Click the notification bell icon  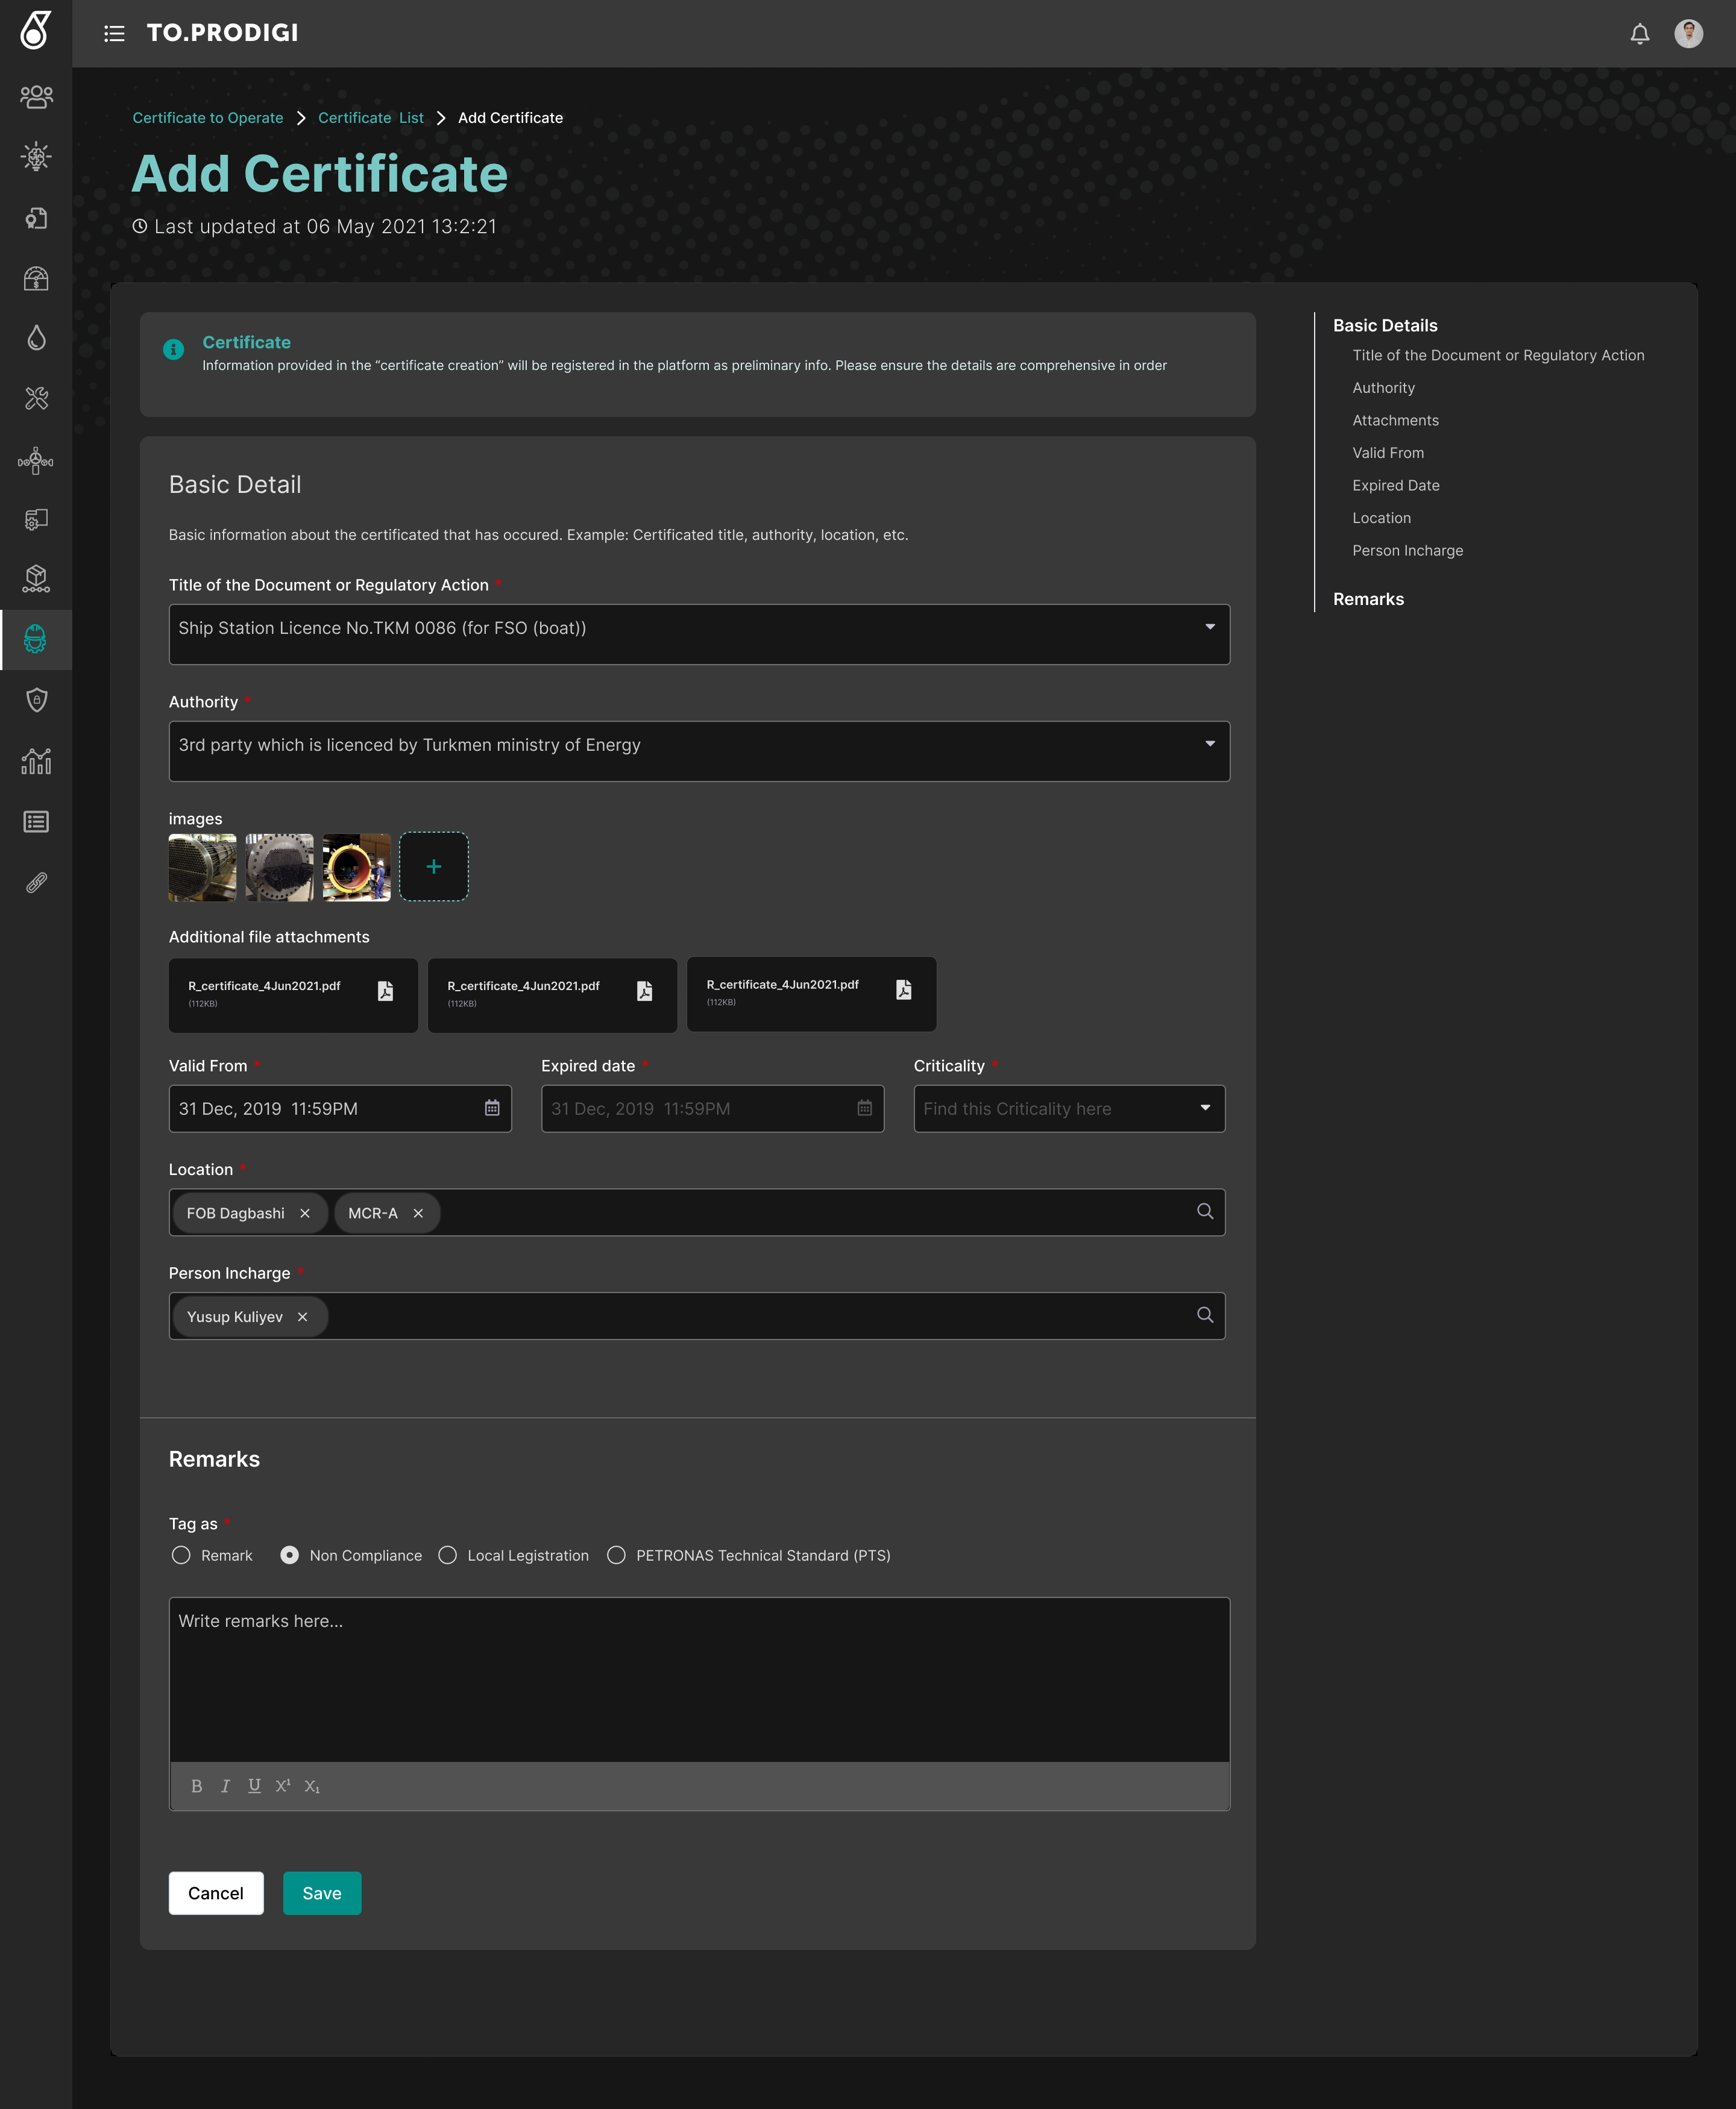(1639, 34)
